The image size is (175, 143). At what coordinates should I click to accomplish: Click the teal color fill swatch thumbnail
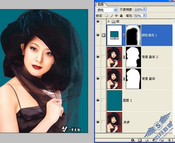114,35
